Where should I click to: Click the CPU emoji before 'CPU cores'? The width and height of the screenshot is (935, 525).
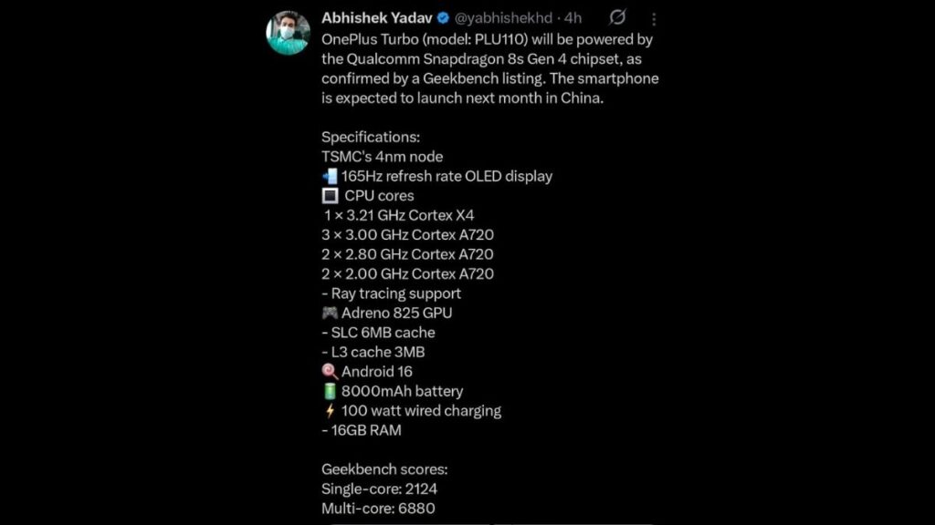click(x=329, y=195)
